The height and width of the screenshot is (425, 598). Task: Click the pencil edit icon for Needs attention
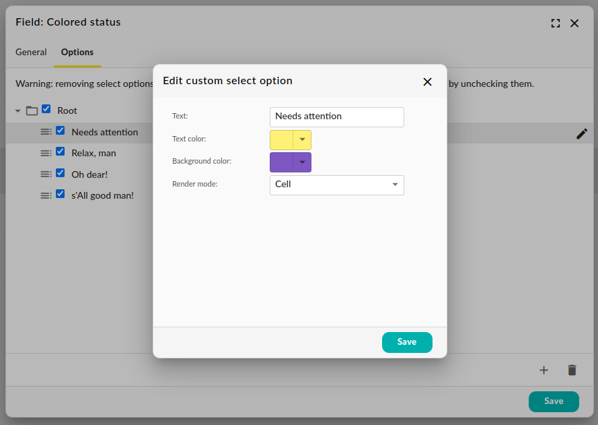(x=582, y=133)
